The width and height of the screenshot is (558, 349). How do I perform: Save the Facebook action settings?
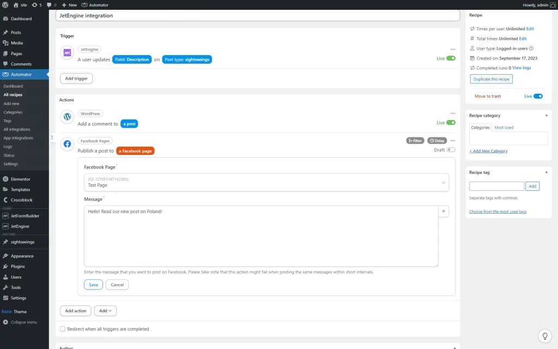click(93, 285)
